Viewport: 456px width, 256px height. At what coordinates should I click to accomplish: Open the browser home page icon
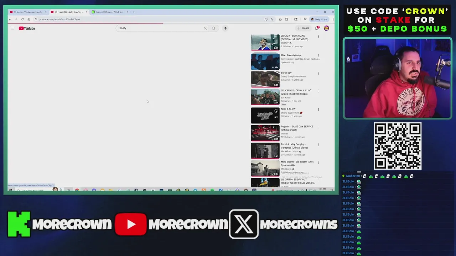[28, 19]
